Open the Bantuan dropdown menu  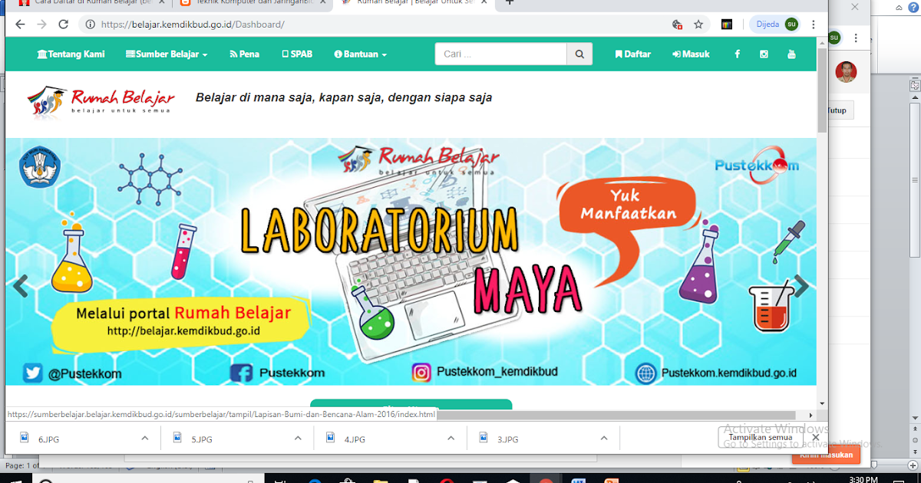click(360, 54)
